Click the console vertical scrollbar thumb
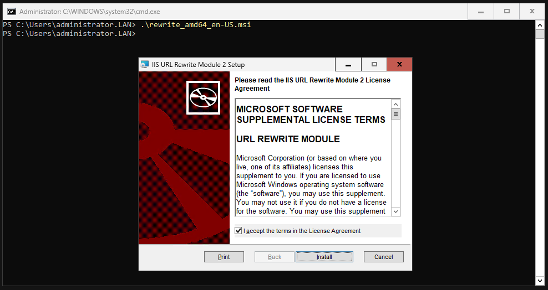 (540, 34)
